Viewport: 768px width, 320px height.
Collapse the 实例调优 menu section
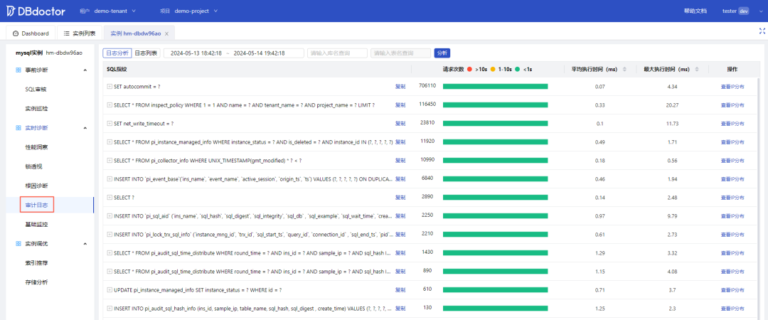click(x=85, y=243)
